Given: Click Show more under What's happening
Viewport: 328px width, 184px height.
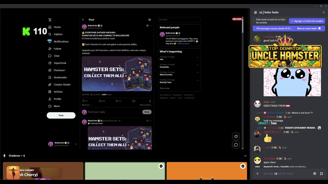Looking at the screenshot, I should [x=165, y=88].
